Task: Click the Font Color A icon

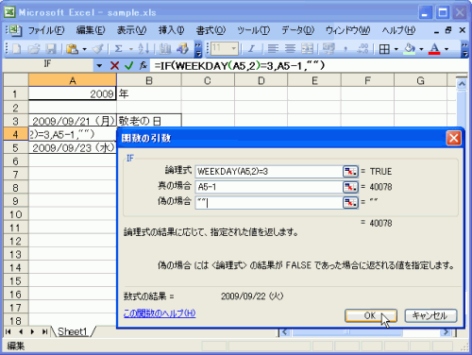Action: [x=434, y=49]
